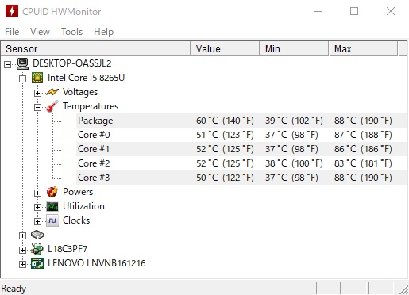
Task: Click the computer icon beside DESKTOP-OASSJL2
Action: click(x=23, y=63)
